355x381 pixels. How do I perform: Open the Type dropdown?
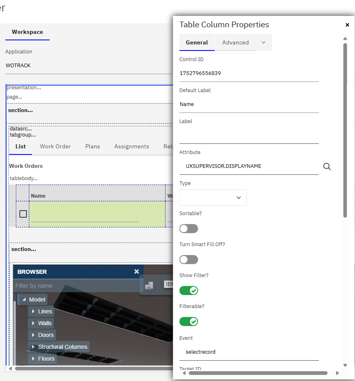213,198
